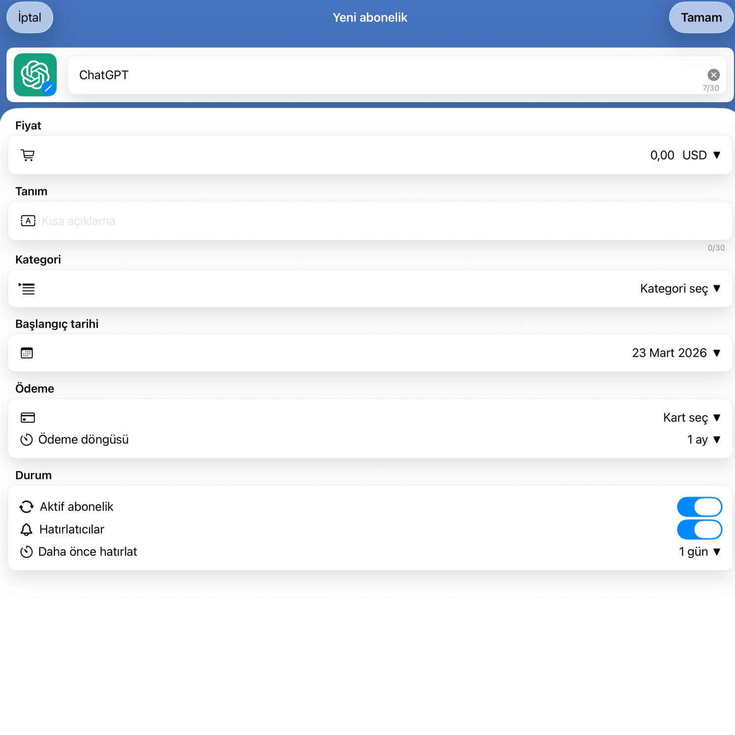735x735 pixels.
Task: Clear the ChatGPT name field
Action: coord(713,74)
